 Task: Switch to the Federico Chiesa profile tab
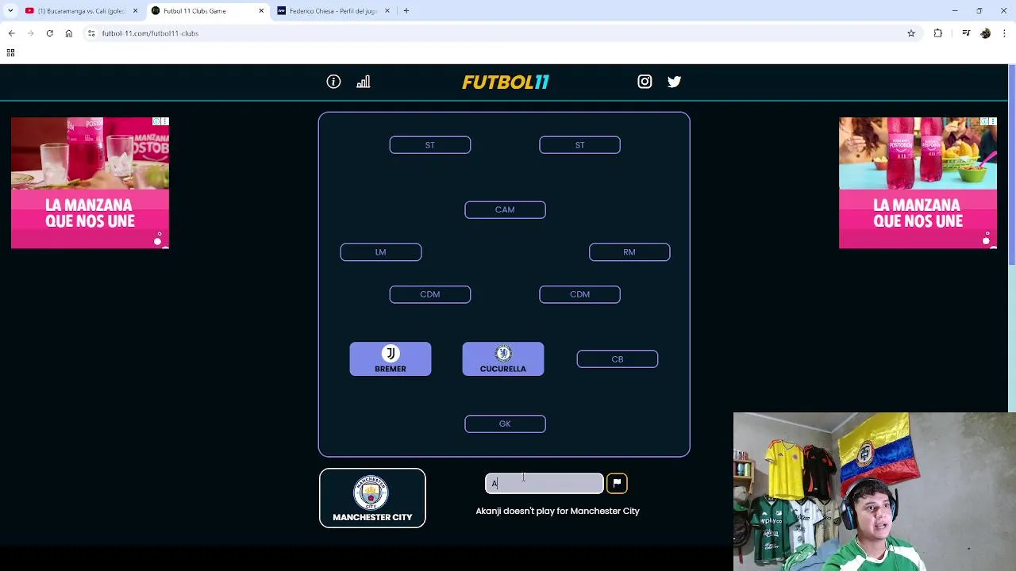click(x=333, y=11)
